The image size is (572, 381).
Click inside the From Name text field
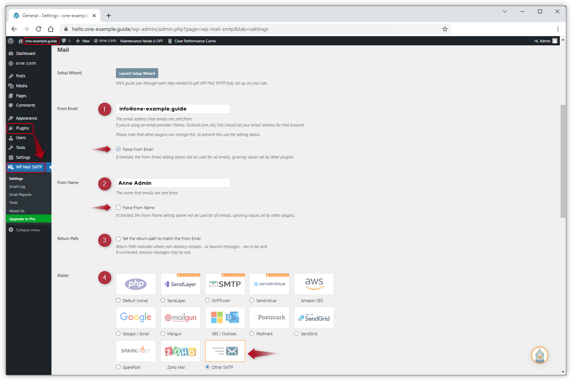[173, 183]
